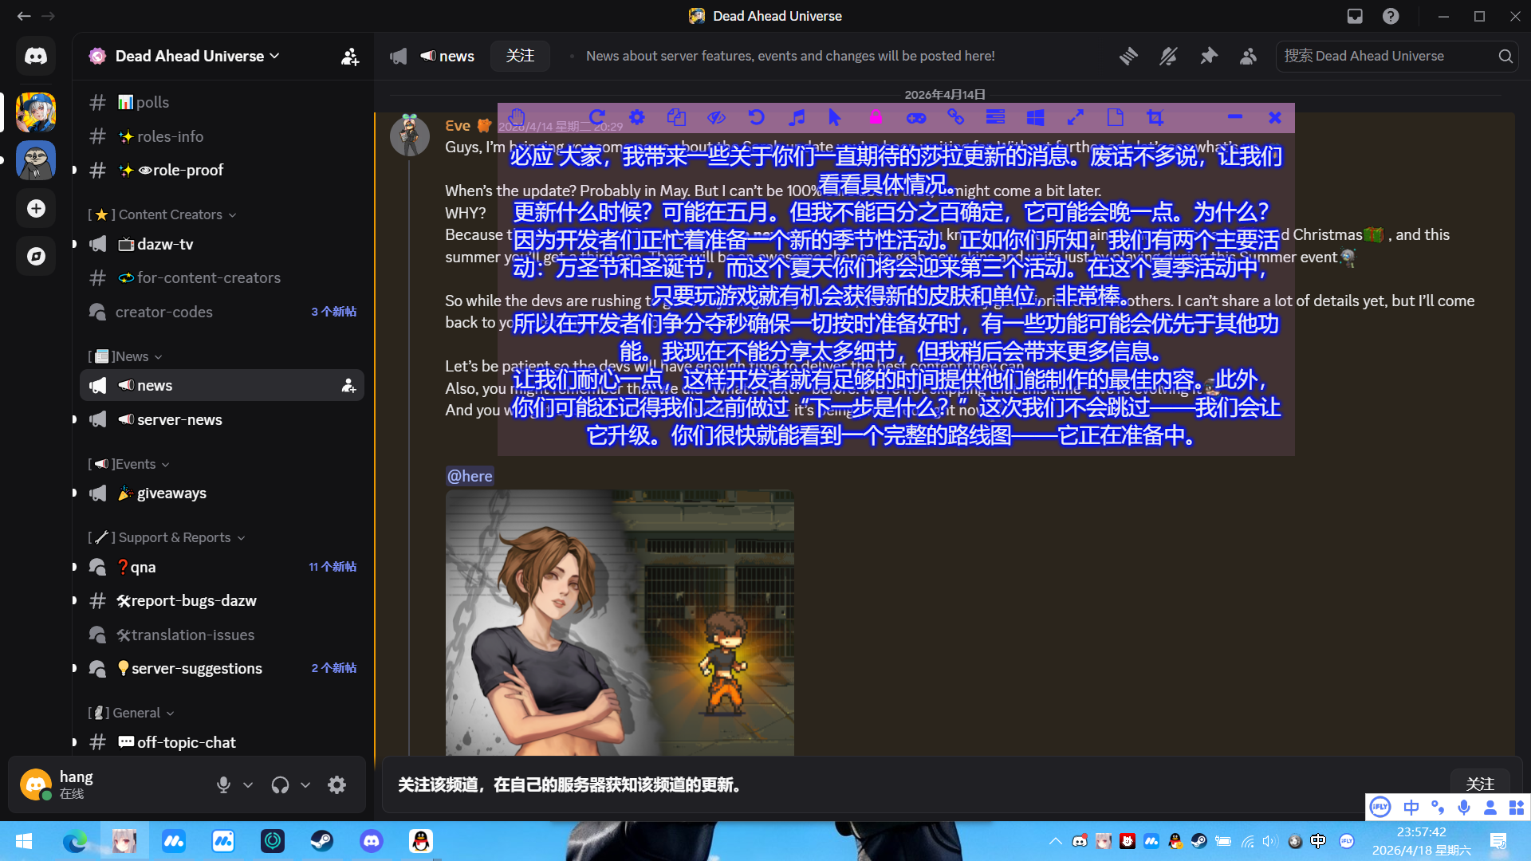1531x861 pixels.
Task: Open the translator overlay settings gear
Action: pyautogui.click(x=636, y=117)
